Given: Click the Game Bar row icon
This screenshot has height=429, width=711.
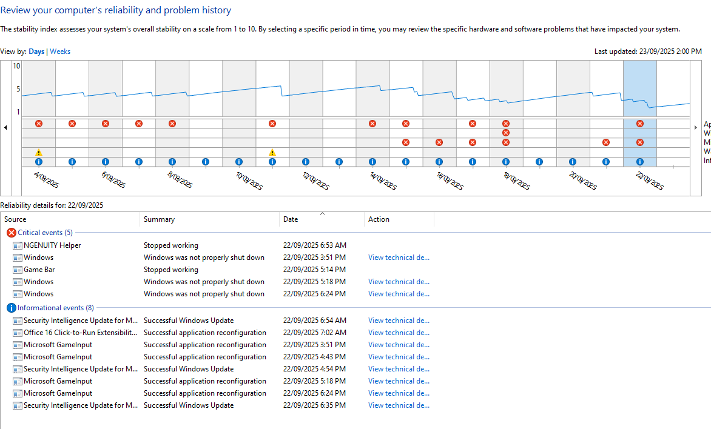Looking at the screenshot, I should pos(17,270).
